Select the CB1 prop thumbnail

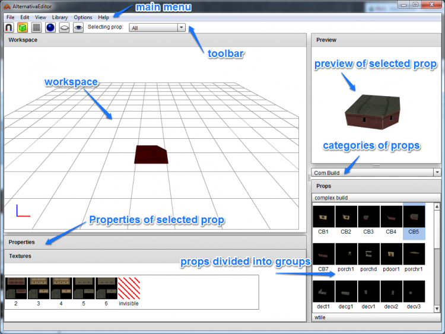click(x=323, y=218)
